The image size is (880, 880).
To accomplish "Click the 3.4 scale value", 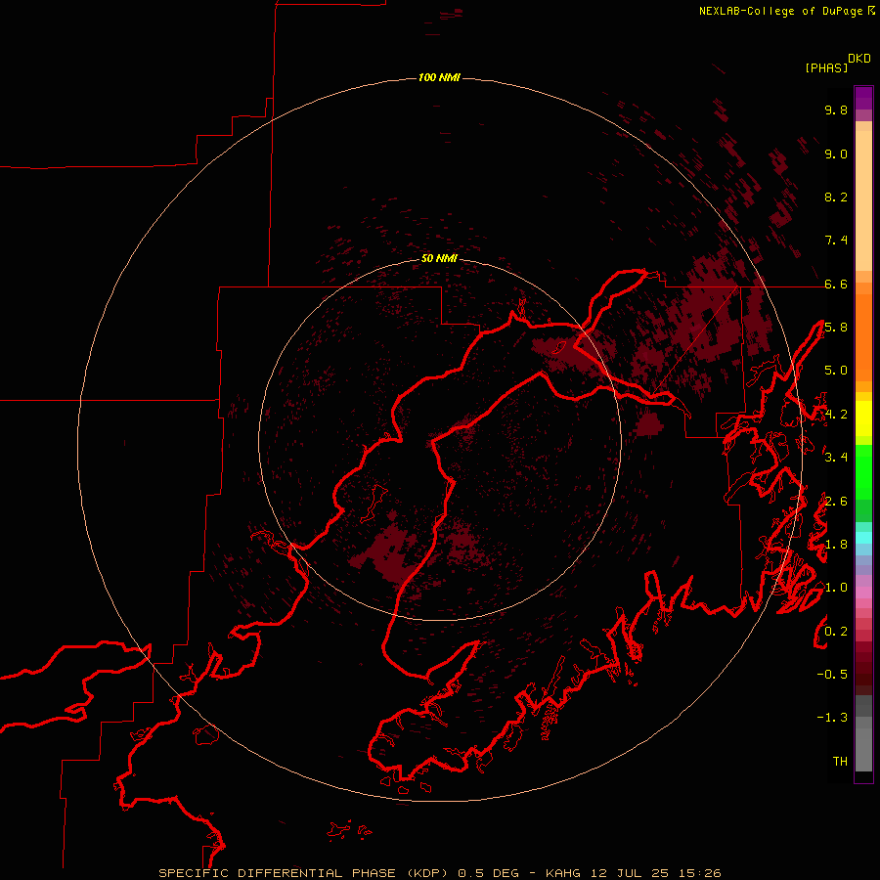I will tap(836, 458).
